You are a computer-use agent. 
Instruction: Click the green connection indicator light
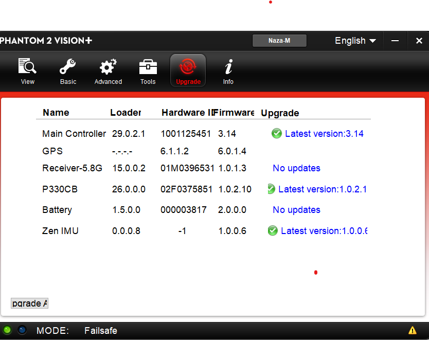(7, 330)
